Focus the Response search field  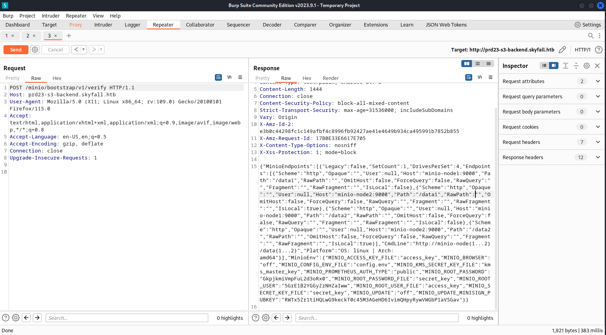(377, 318)
